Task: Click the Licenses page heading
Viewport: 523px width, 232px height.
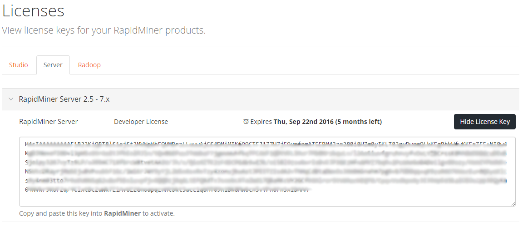Action: click(x=33, y=11)
